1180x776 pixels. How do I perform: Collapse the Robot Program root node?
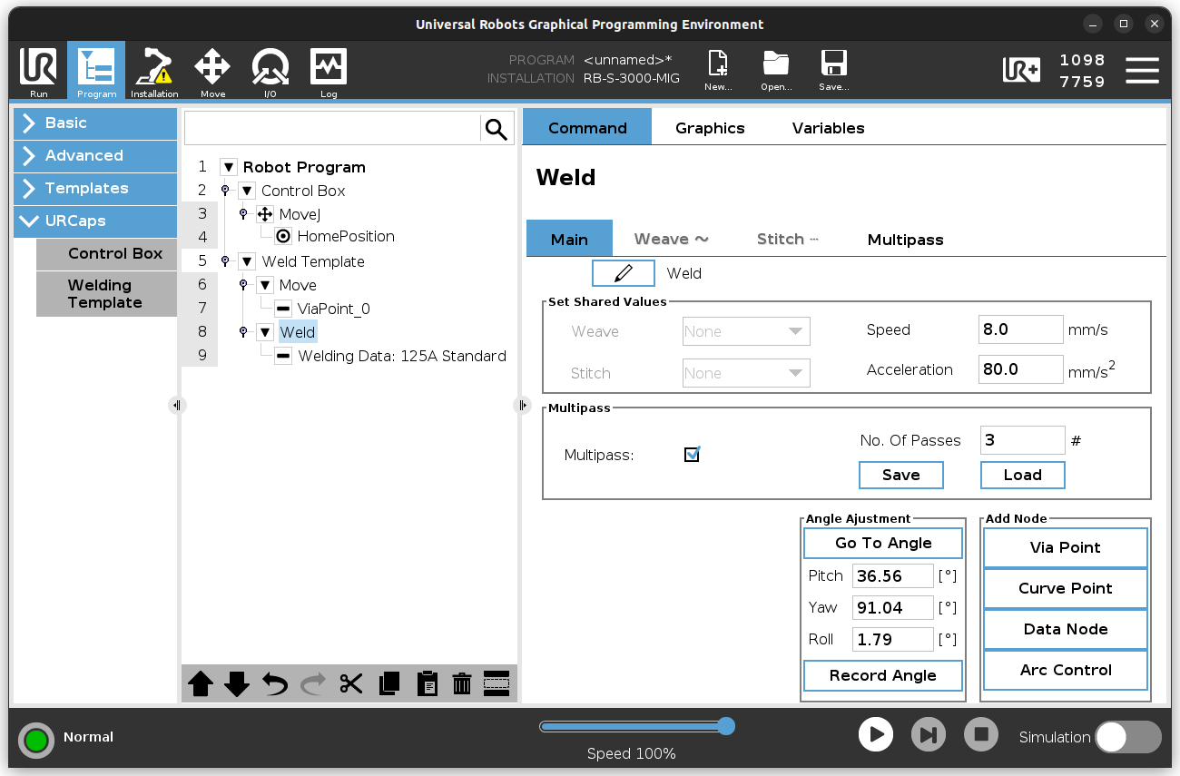pos(229,167)
